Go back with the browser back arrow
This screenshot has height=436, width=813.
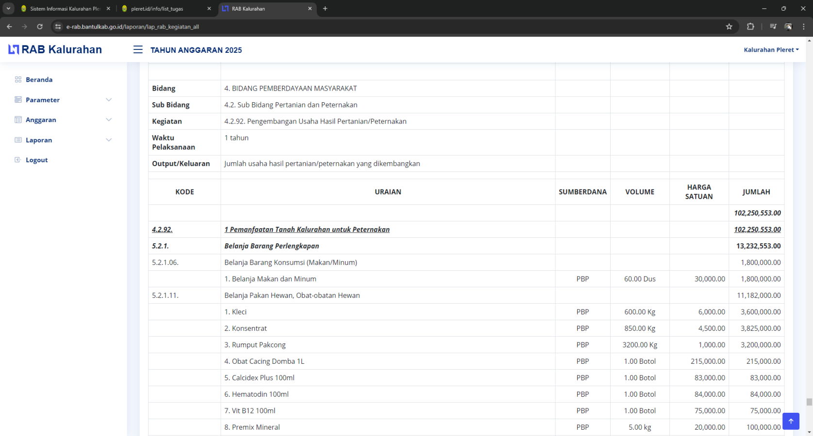(9, 27)
